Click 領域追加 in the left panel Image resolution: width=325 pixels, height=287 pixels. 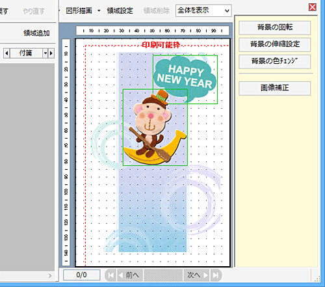(x=36, y=33)
